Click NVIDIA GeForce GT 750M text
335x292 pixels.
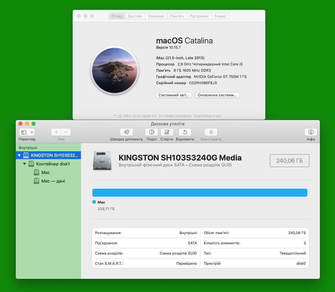click(220, 77)
